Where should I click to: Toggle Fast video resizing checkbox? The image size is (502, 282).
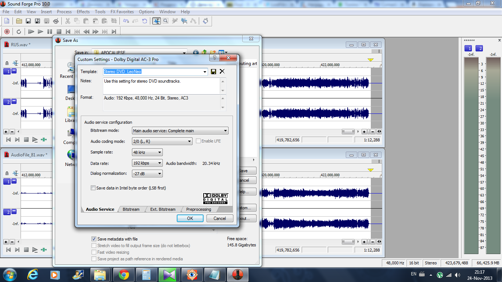pos(94,252)
